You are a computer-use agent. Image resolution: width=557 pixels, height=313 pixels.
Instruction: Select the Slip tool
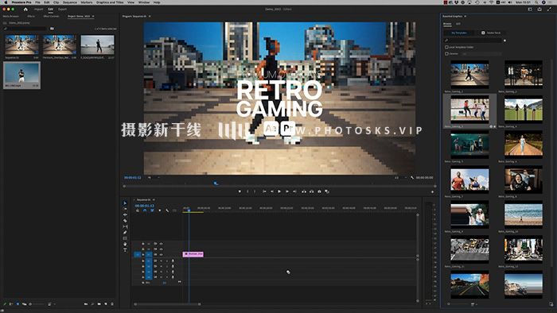click(125, 226)
